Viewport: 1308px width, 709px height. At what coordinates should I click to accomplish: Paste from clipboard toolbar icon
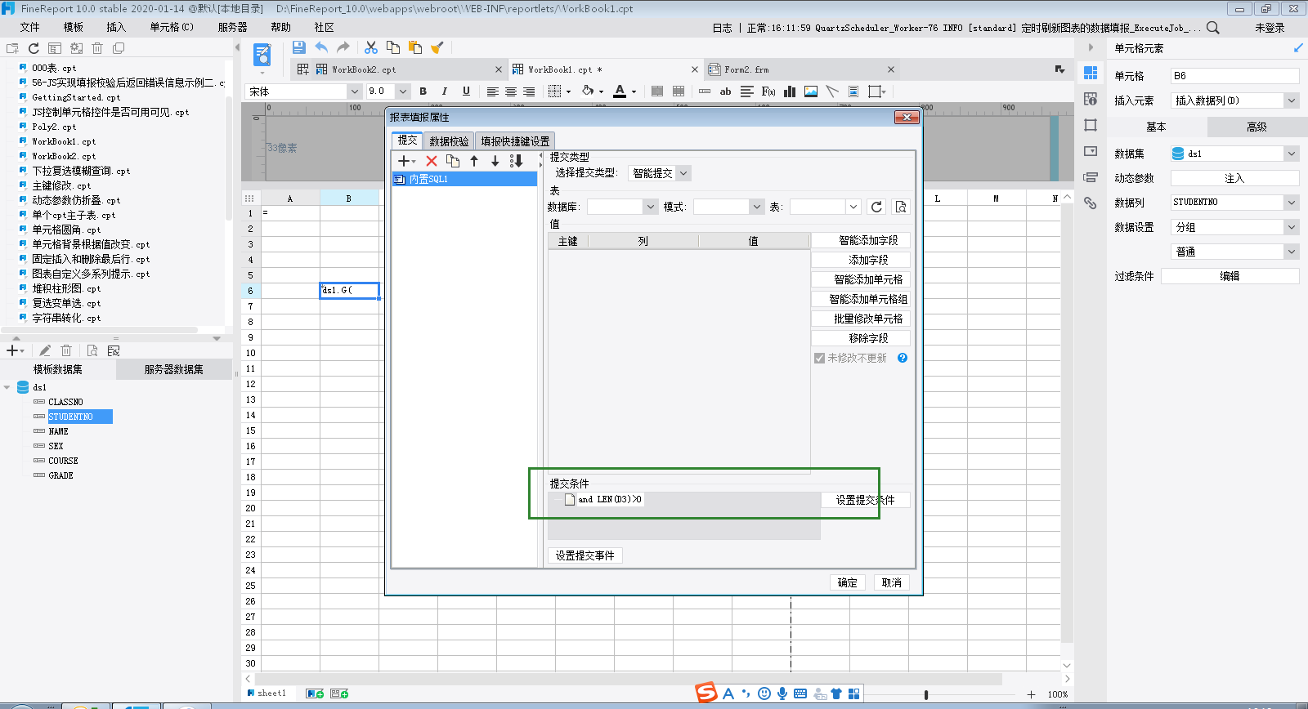click(x=415, y=47)
